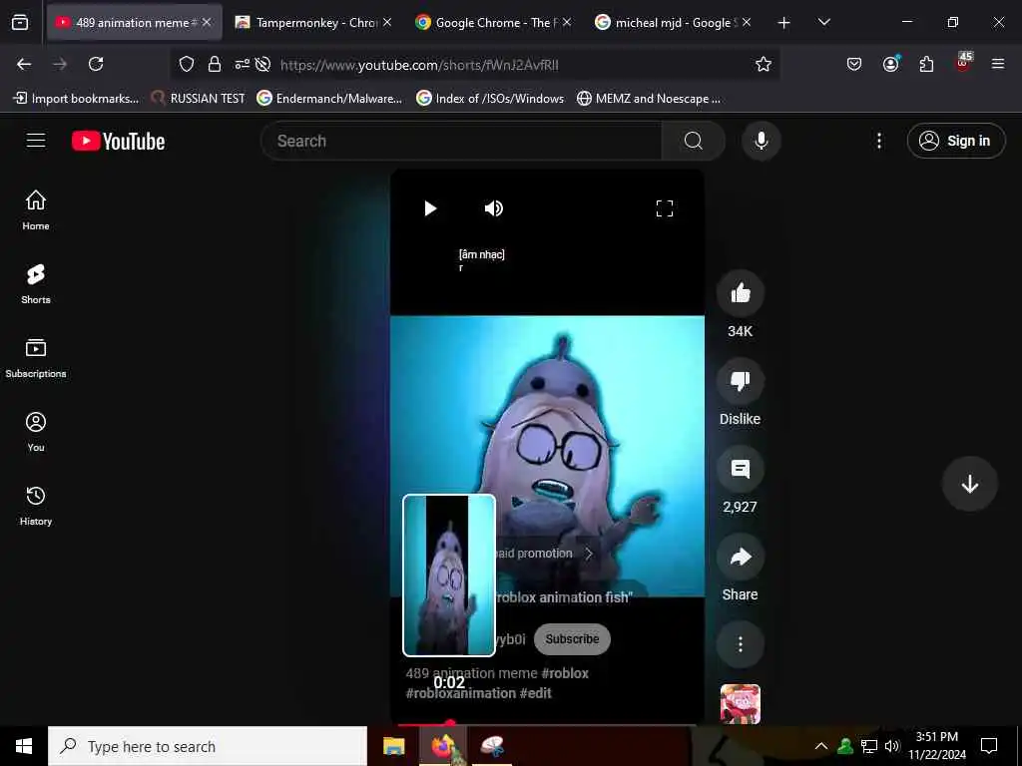Switch to Tampermonkey tab
The image size is (1022, 766).
(312, 23)
